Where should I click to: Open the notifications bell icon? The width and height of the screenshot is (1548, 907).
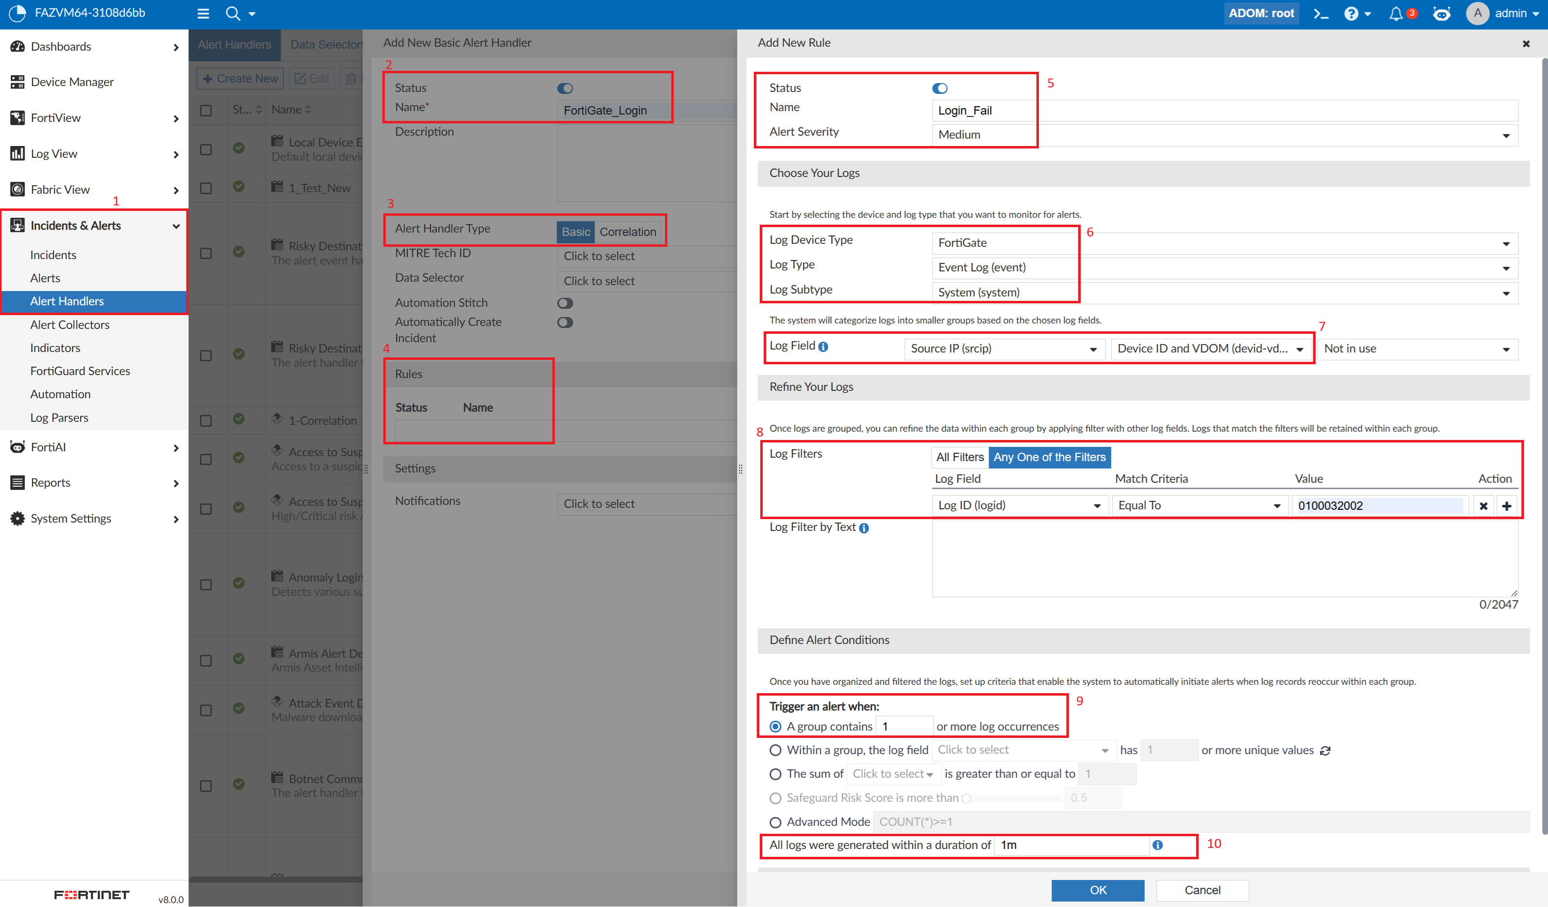coord(1396,13)
